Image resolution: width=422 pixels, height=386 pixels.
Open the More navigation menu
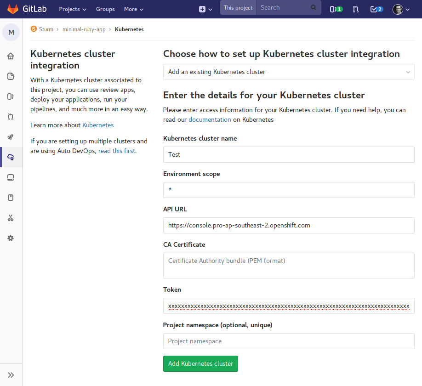tap(133, 9)
